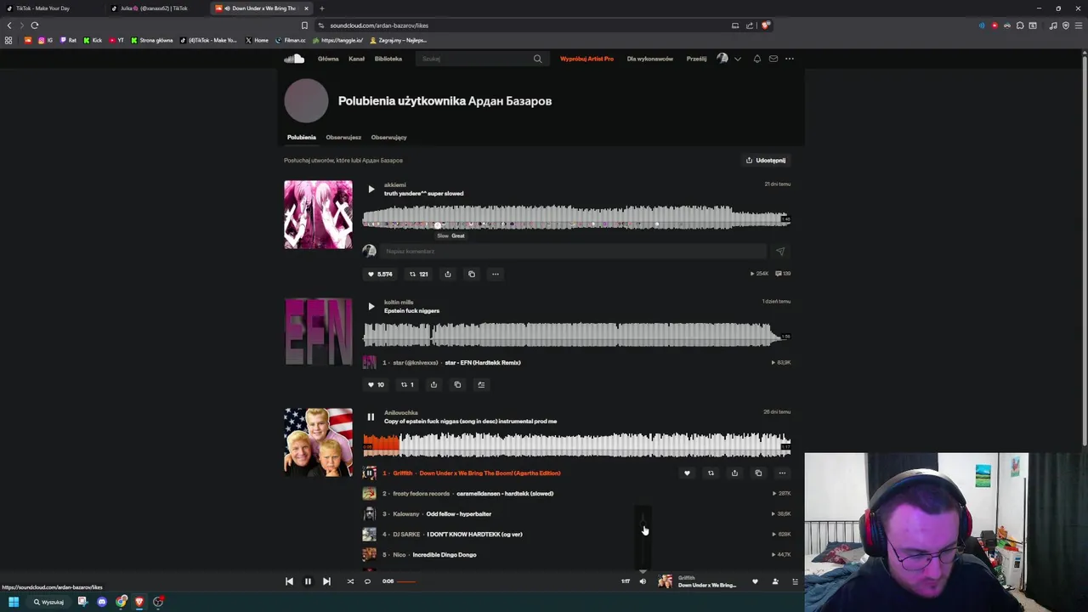Select 'Incredible Dingo Dongo' track row

[576, 554]
